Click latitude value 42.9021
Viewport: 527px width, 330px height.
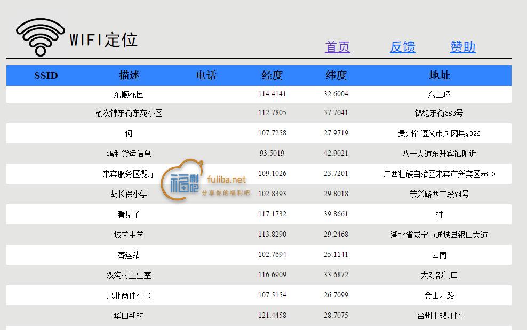pyautogui.click(x=336, y=153)
